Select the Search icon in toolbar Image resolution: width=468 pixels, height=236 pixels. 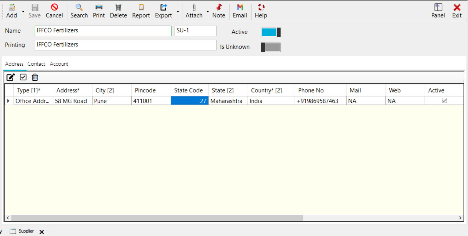click(x=79, y=10)
